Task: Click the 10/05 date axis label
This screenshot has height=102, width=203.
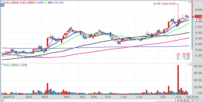Action: coord(94,97)
